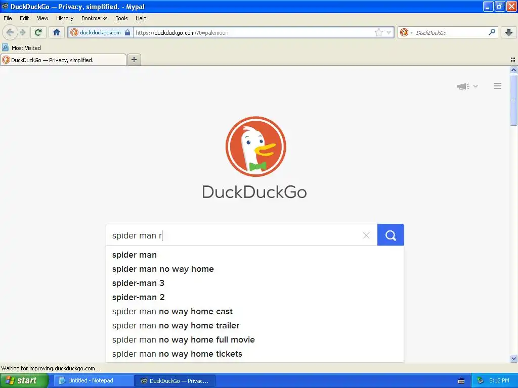The image size is (518, 388).
Task: Open the URL history dropdown arrow
Action: coord(389,32)
